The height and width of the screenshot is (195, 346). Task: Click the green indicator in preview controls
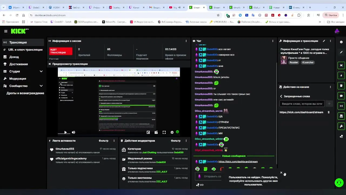click(178, 132)
